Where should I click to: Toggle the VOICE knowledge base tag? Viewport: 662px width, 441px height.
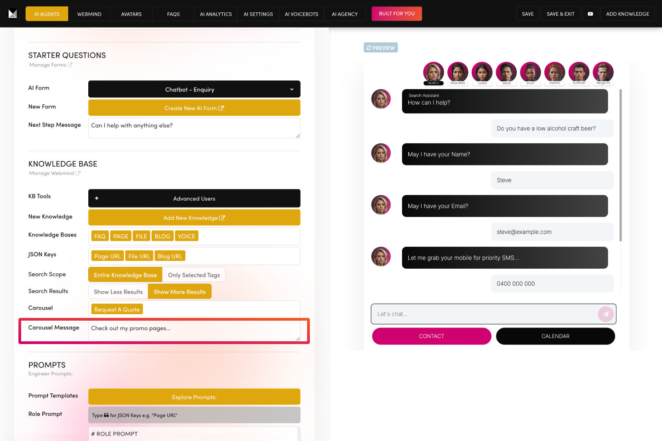[x=186, y=236]
